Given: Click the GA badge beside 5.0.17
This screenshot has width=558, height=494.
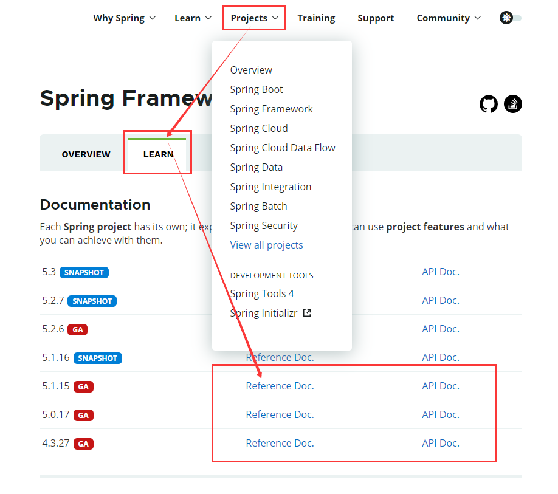Looking at the screenshot, I should pos(83,415).
